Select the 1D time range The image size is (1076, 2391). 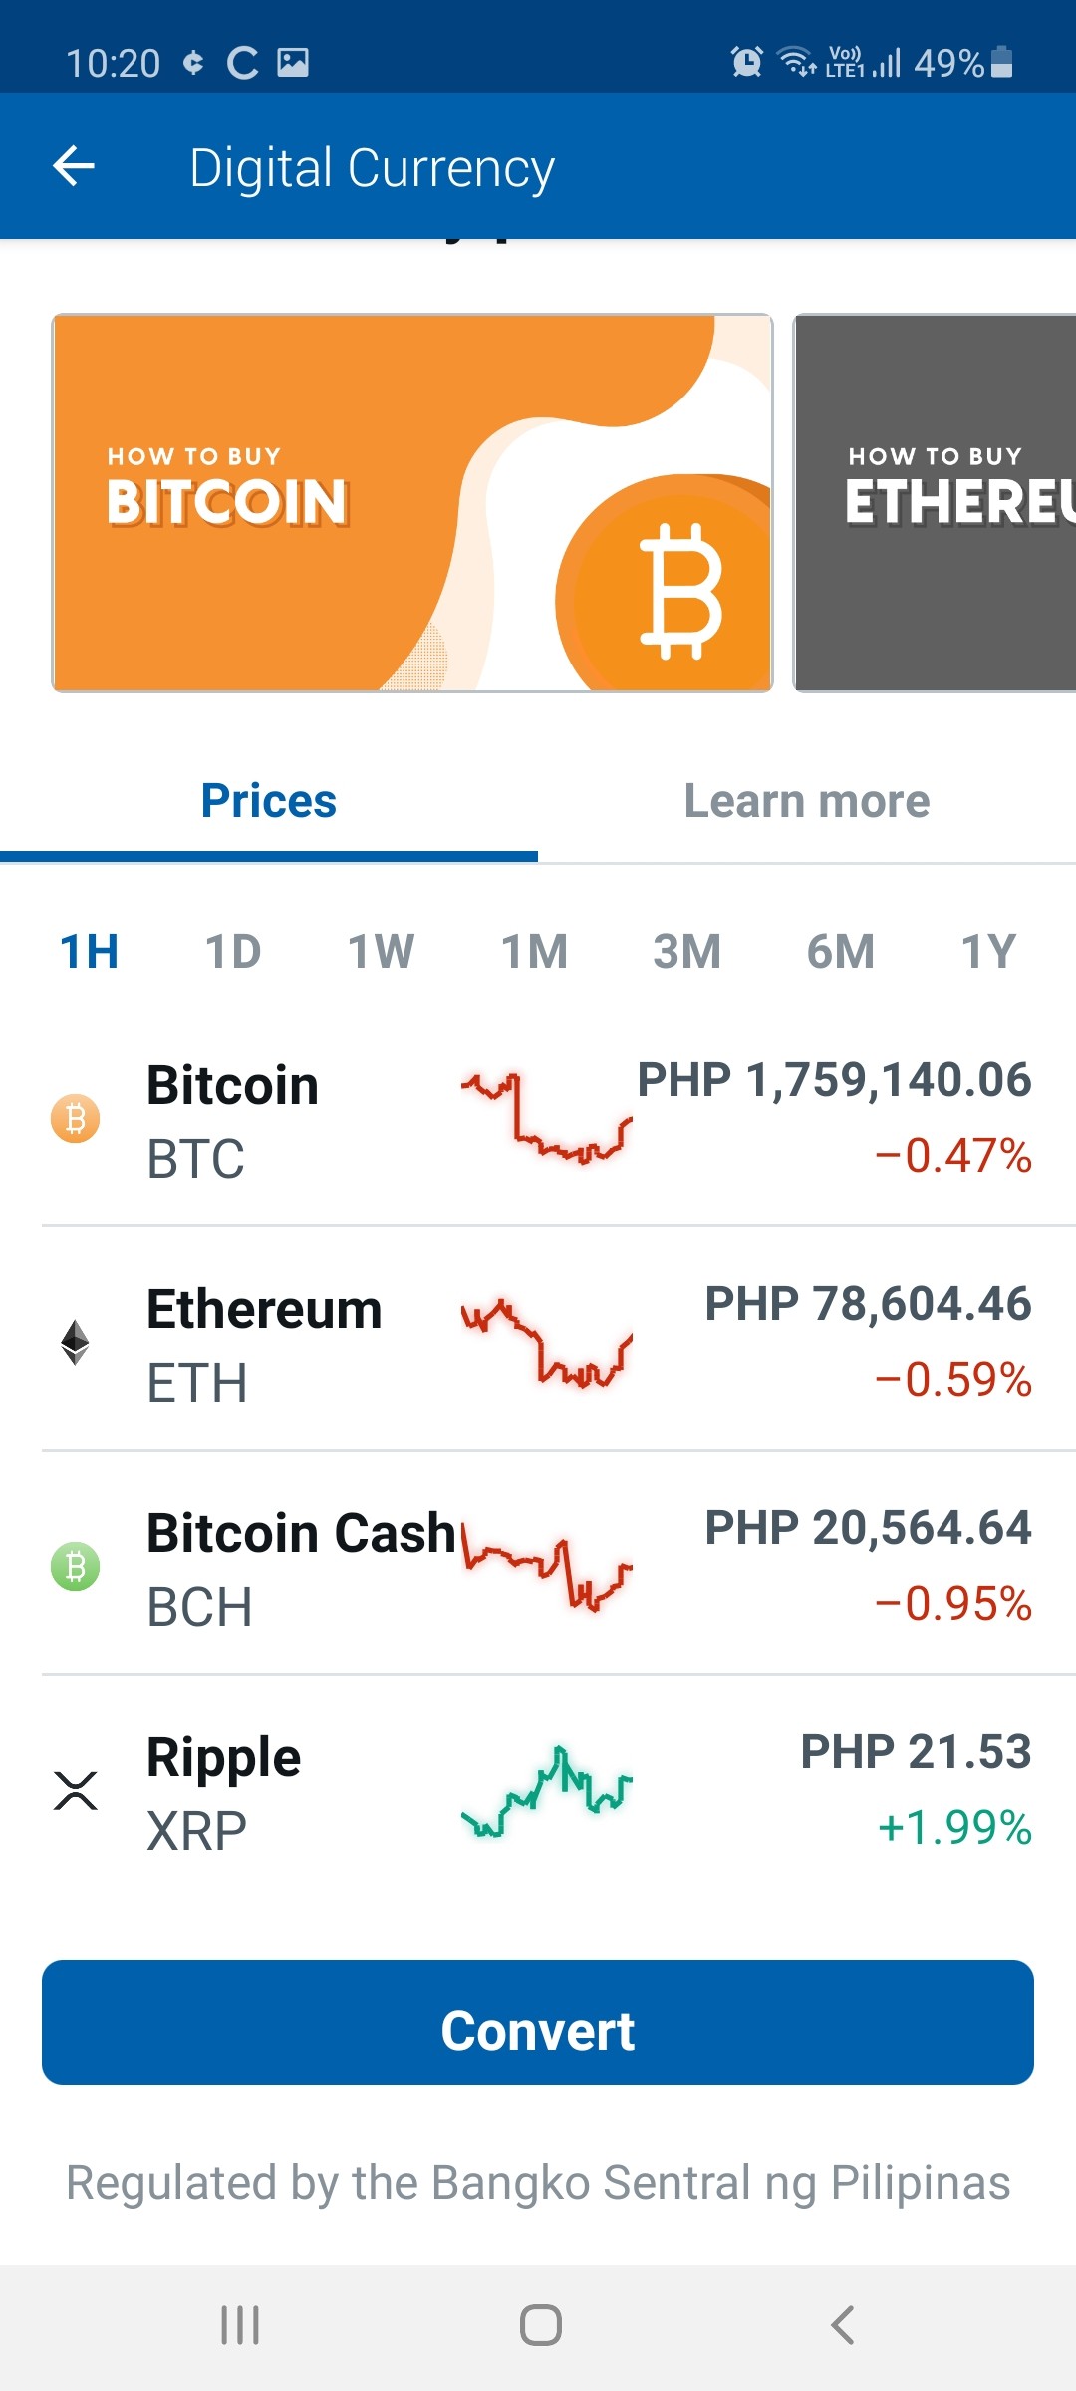[233, 951]
